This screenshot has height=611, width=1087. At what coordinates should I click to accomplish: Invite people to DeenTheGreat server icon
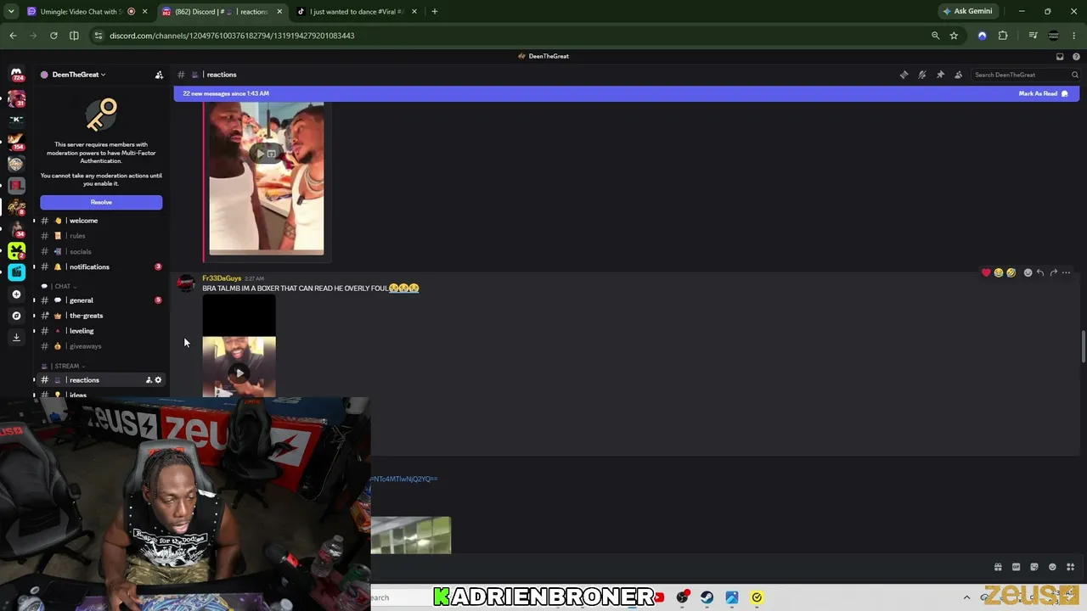point(159,75)
